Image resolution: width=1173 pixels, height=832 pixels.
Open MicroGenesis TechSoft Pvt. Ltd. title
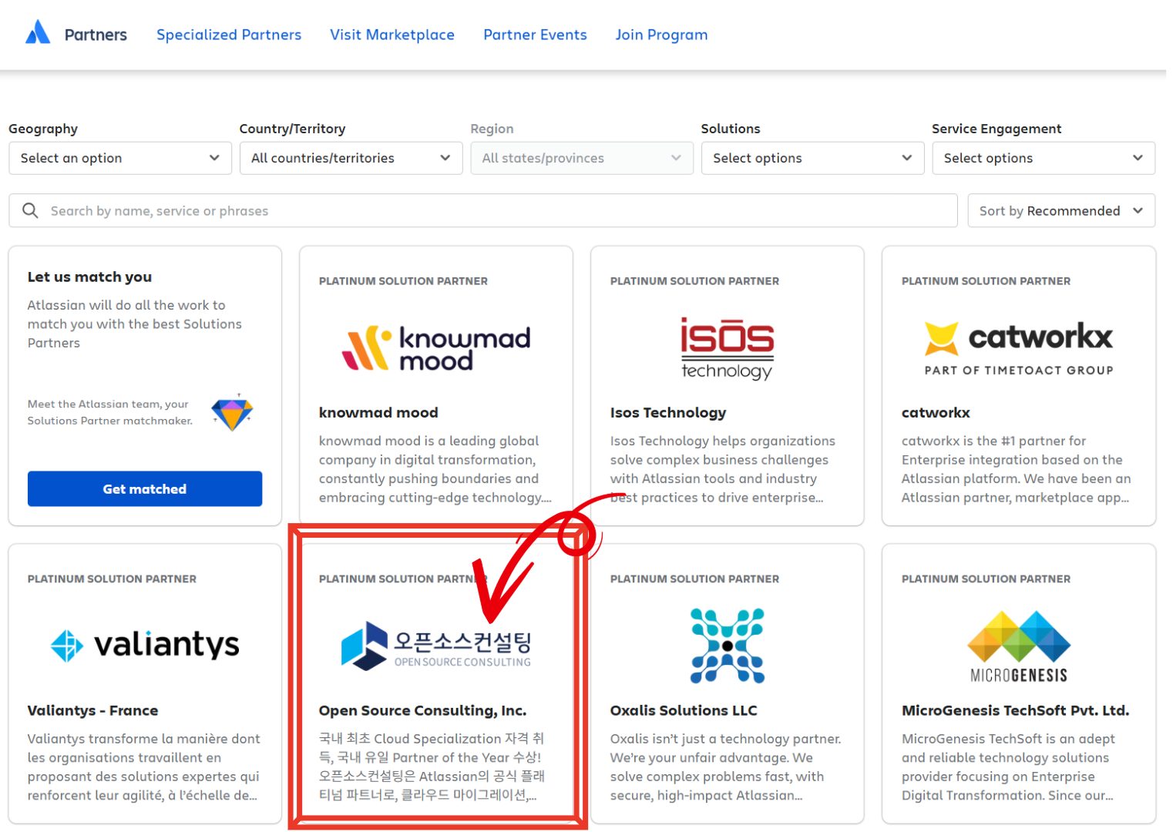coord(1015,710)
